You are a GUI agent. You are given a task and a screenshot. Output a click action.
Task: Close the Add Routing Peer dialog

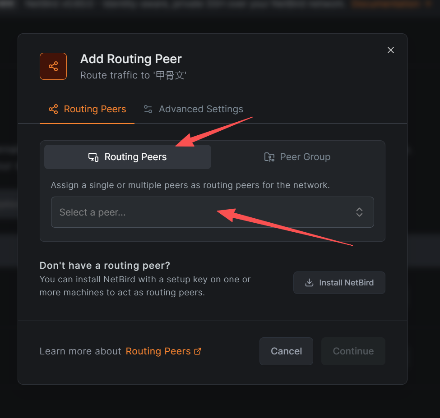pos(391,50)
